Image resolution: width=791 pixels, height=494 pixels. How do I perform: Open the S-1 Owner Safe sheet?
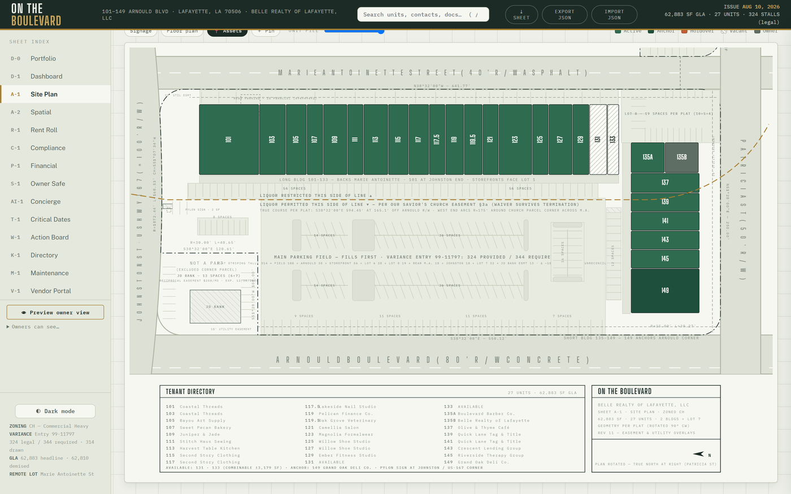click(55, 183)
